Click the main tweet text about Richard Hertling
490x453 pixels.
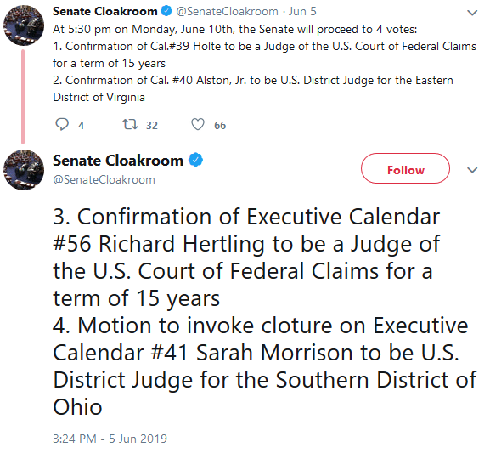click(264, 311)
